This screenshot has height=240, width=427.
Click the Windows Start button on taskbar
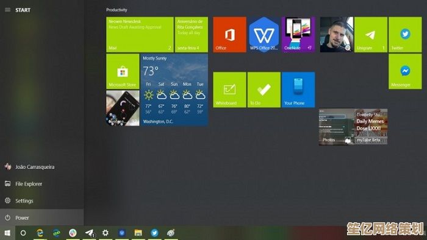click(x=7, y=233)
